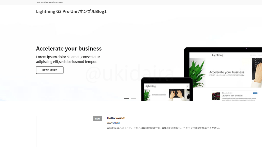Click the keyboard photo on the tablet screen

pos(177,94)
